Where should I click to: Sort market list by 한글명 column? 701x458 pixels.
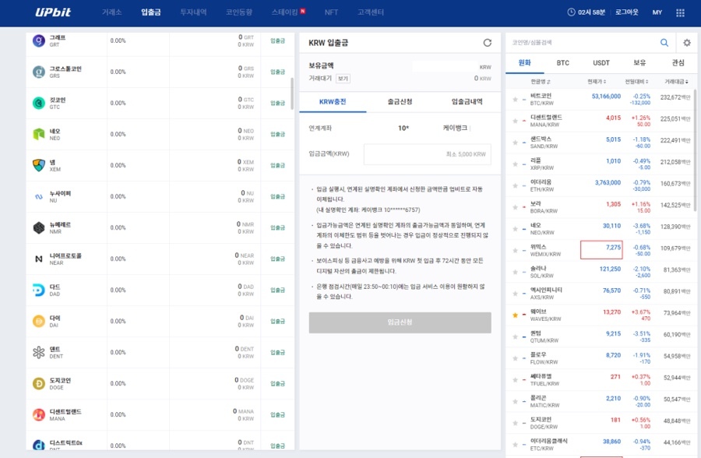tap(541, 82)
